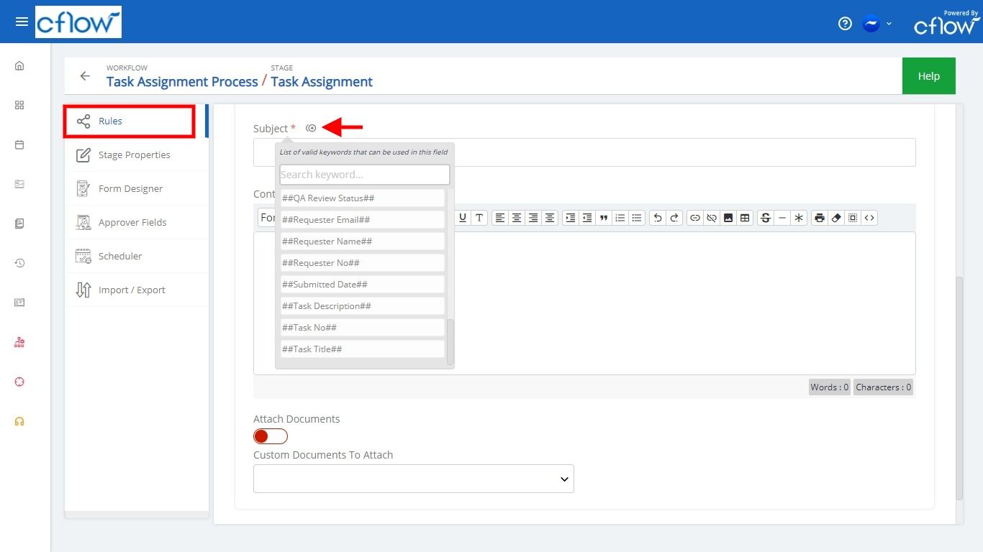Open the editor's insert image tool
The height and width of the screenshot is (552, 983).
tap(728, 217)
